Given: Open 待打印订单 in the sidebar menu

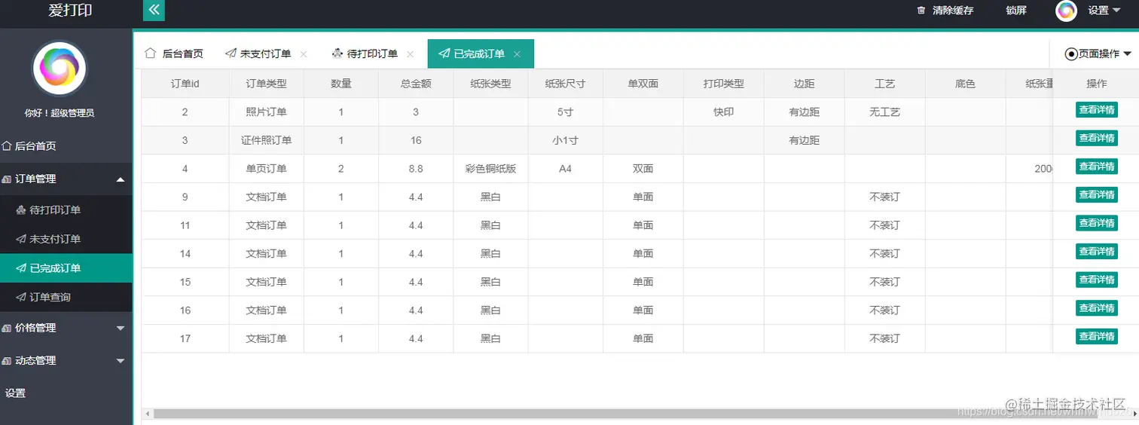Looking at the screenshot, I should click(66, 210).
